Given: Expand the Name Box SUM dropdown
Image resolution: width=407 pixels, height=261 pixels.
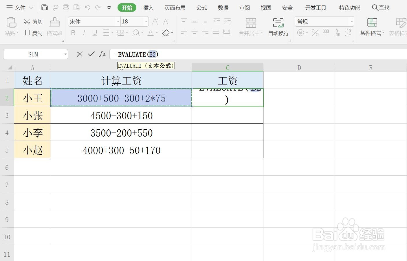Looking at the screenshot, I should tap(65, 54).
